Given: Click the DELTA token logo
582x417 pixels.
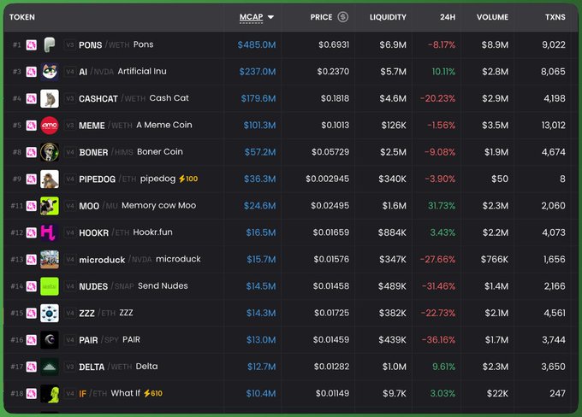Looking at the screenshot, I should tap(50, 367).
